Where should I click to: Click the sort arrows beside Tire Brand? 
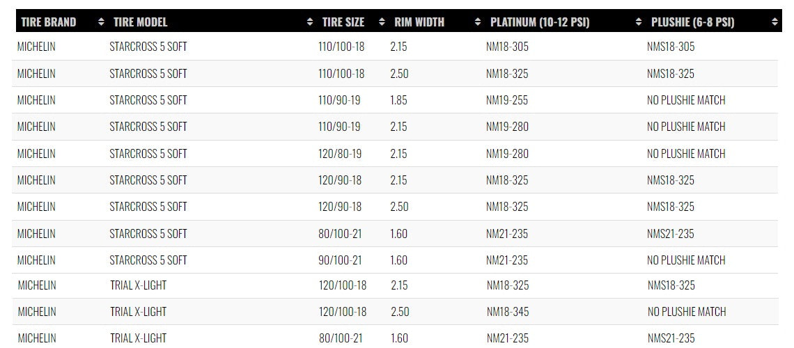pos(102,22)
